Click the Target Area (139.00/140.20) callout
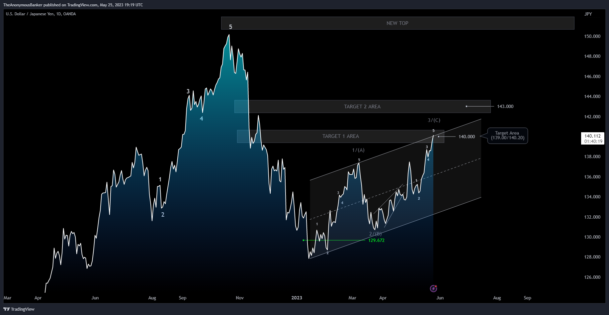This screenshot has height=315, width=609. 507,136
